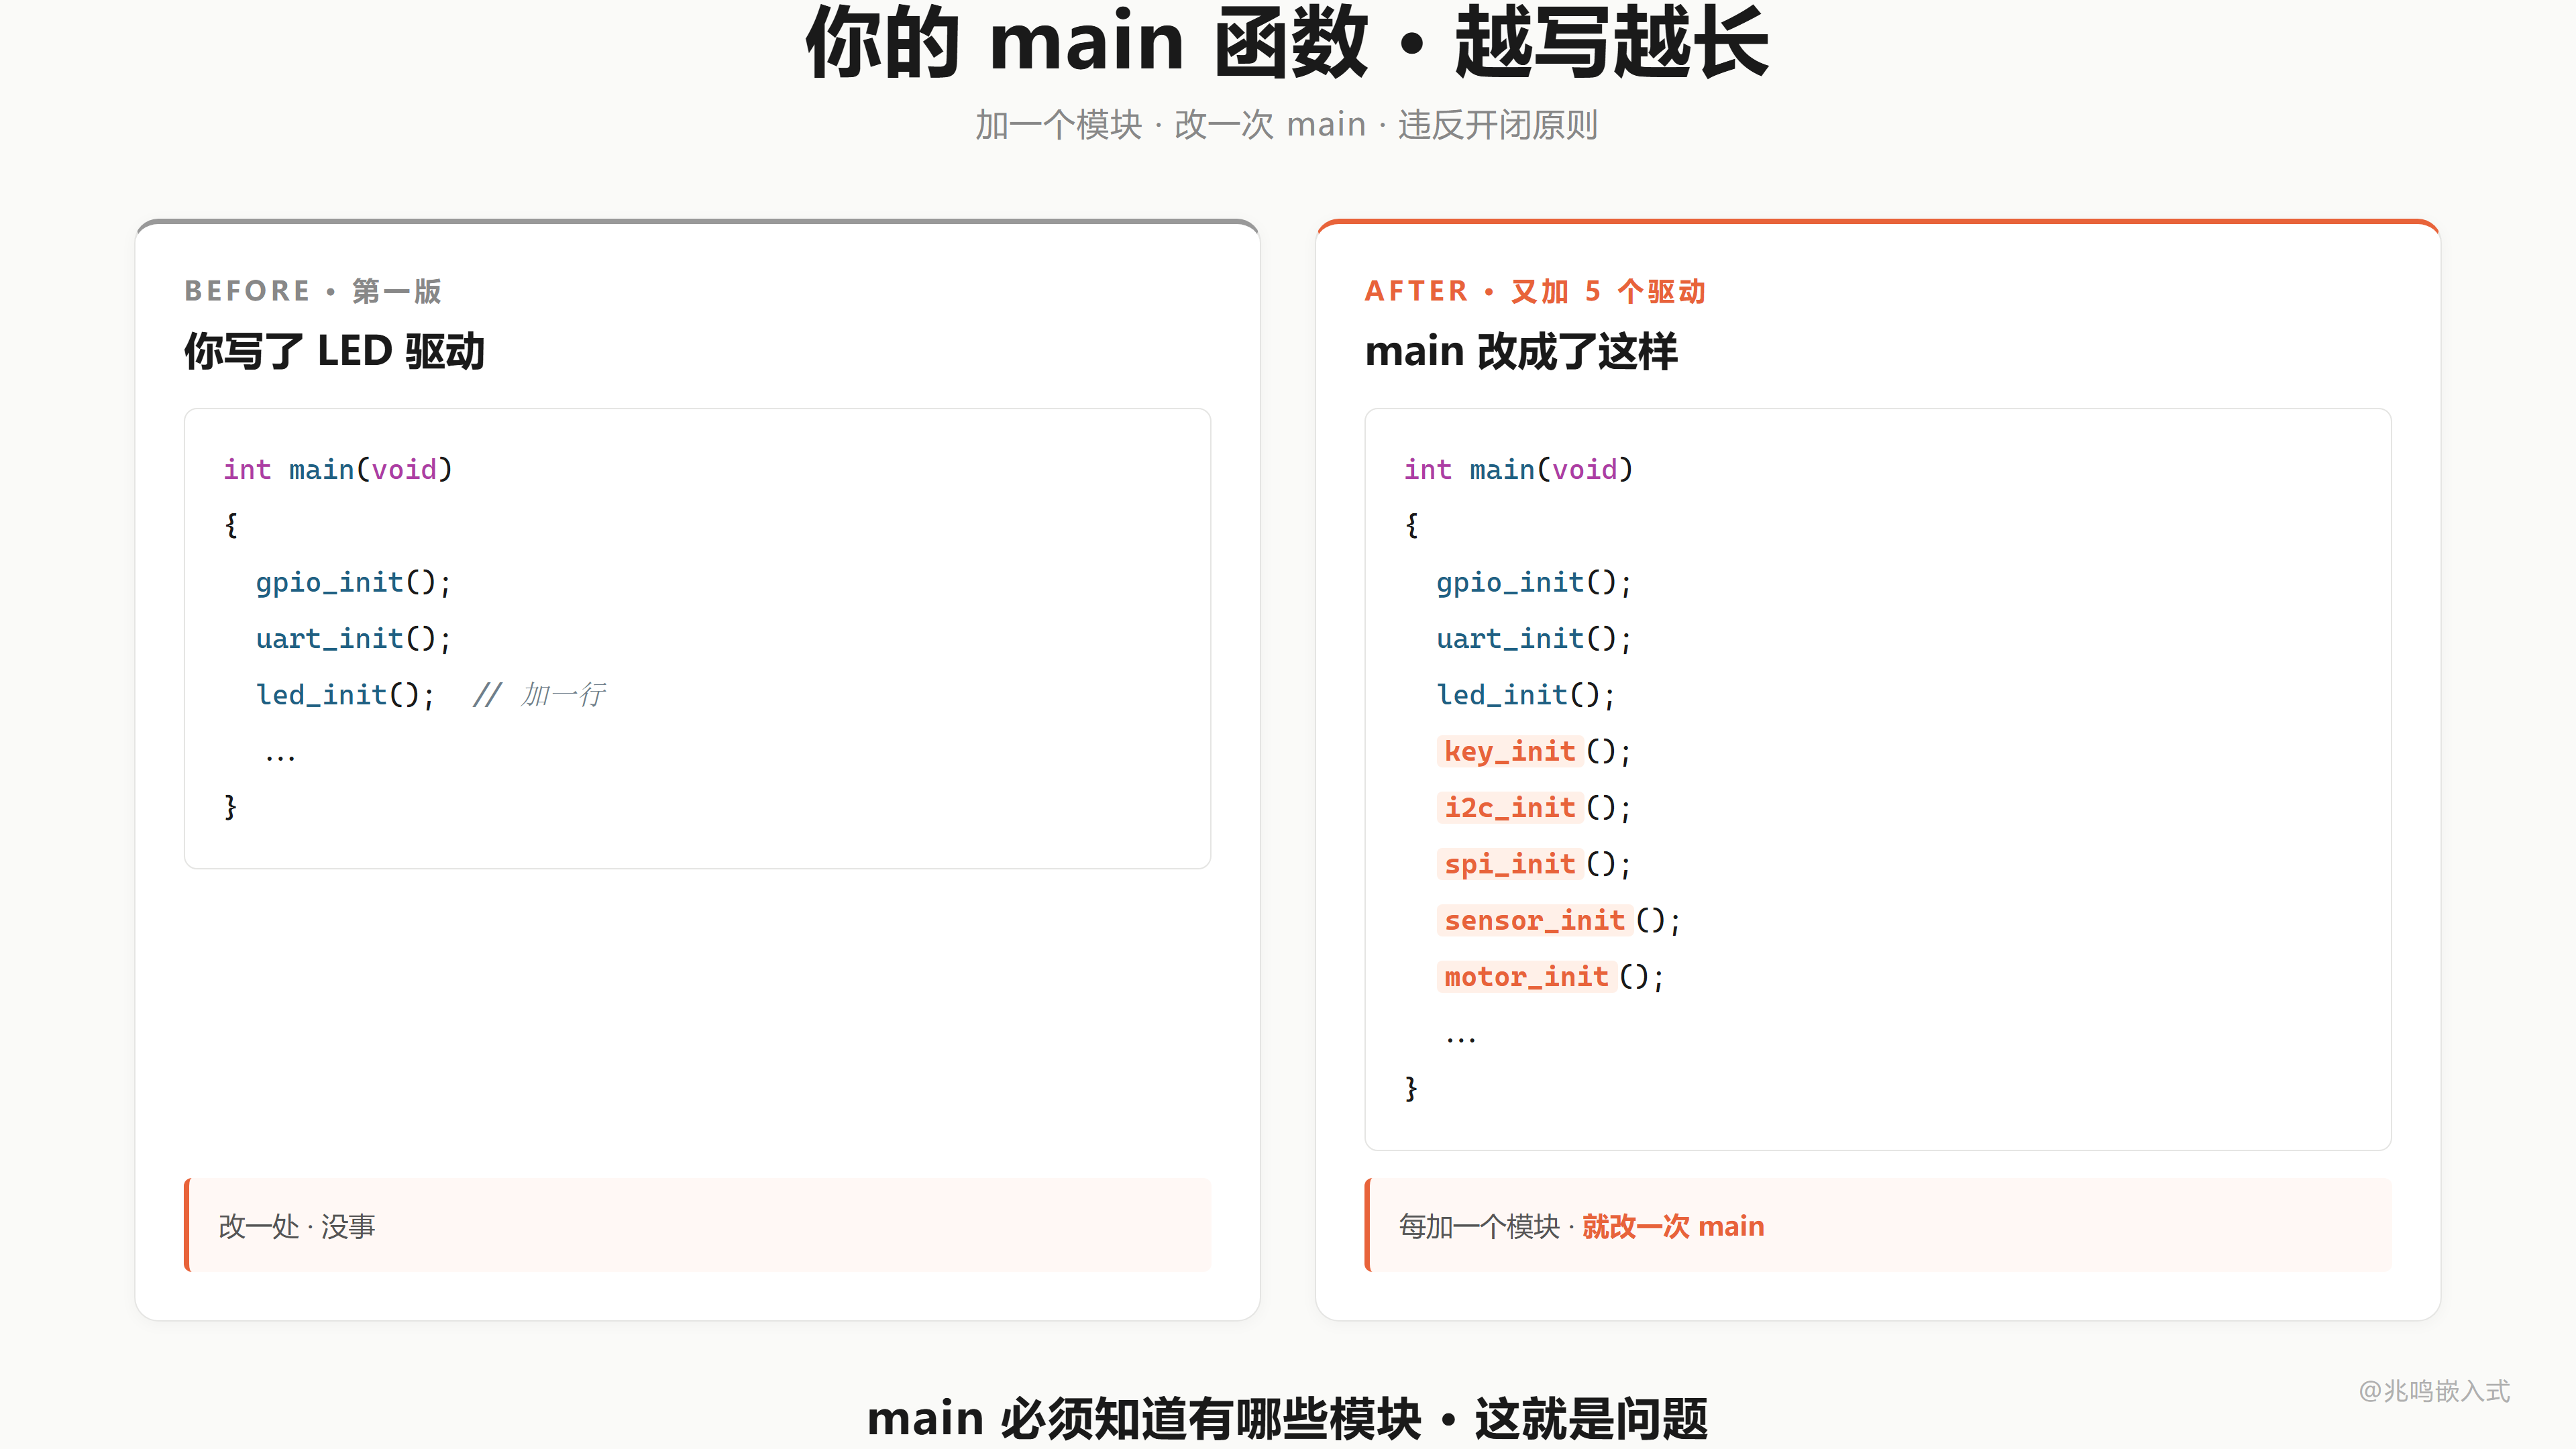Image resolution: width=2576 pixels, height=1449 pixels.
Task: Click 'led_init();' in the BEFORE code
Action: 345,694
